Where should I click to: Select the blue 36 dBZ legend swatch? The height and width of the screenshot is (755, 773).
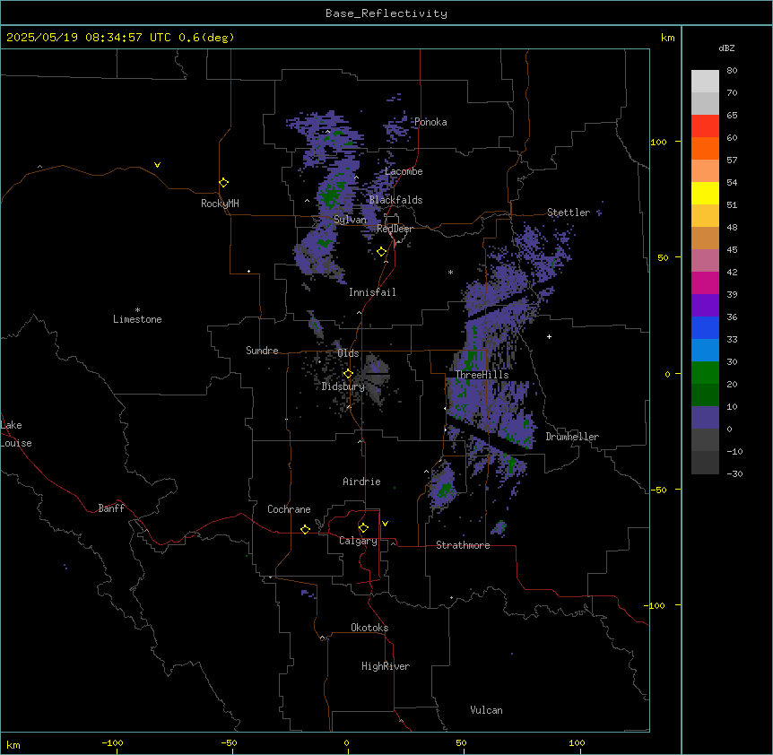(705, 327)
